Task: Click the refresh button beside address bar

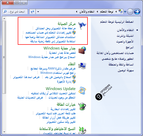Action: pos(32,12)
